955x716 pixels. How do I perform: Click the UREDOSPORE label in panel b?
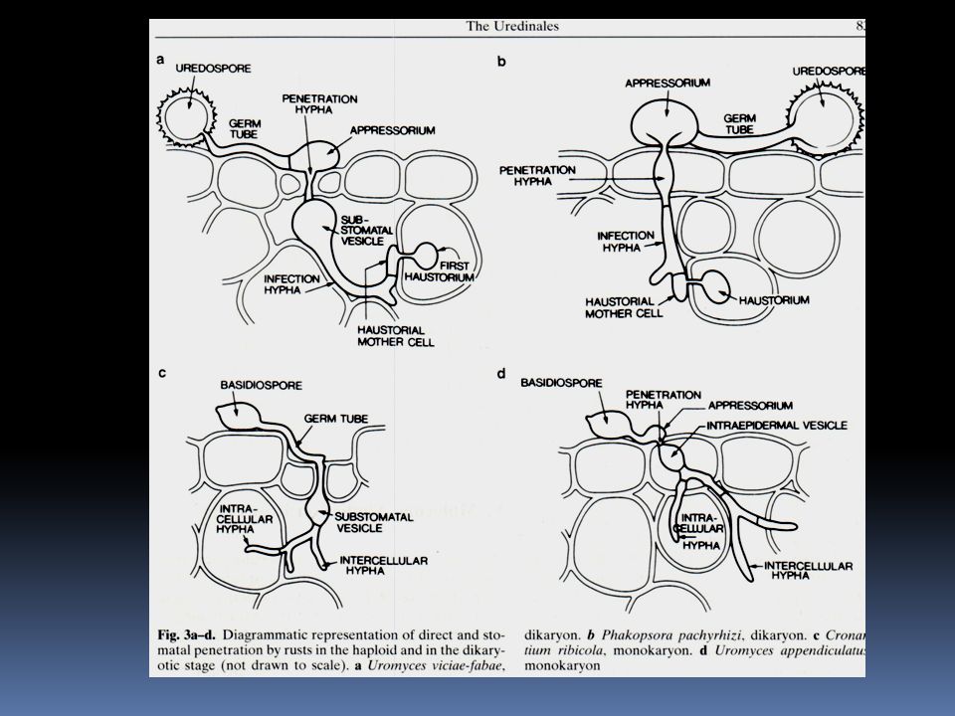829,72
